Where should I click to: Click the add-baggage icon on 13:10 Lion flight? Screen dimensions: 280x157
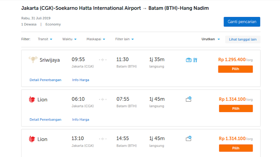click(x=189, y=139)
